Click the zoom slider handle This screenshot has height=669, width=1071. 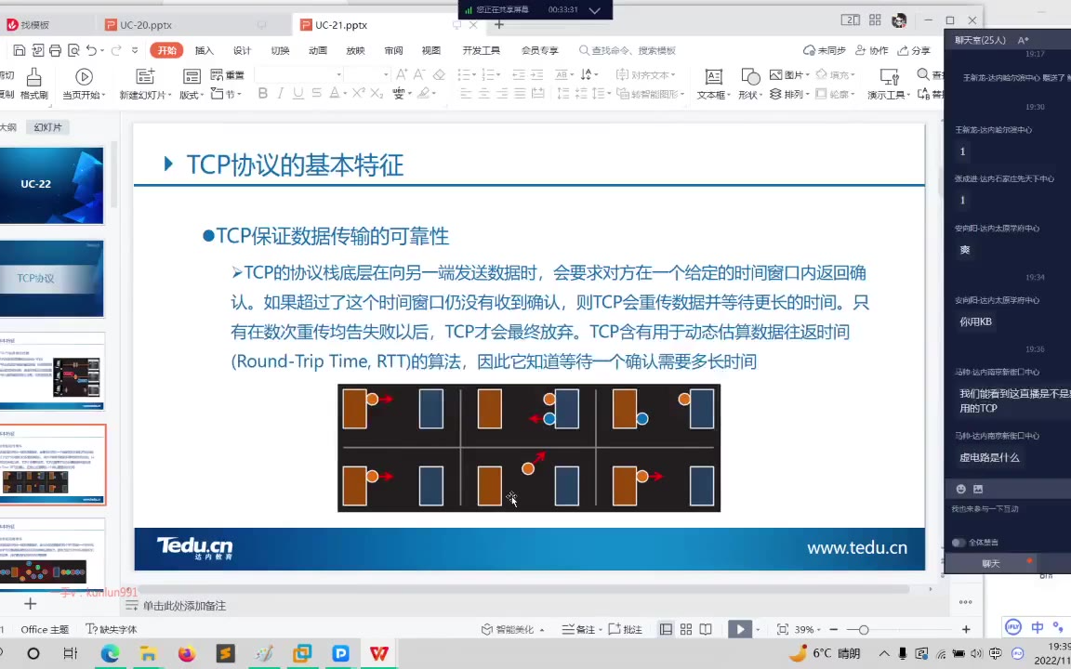point(864,630)
